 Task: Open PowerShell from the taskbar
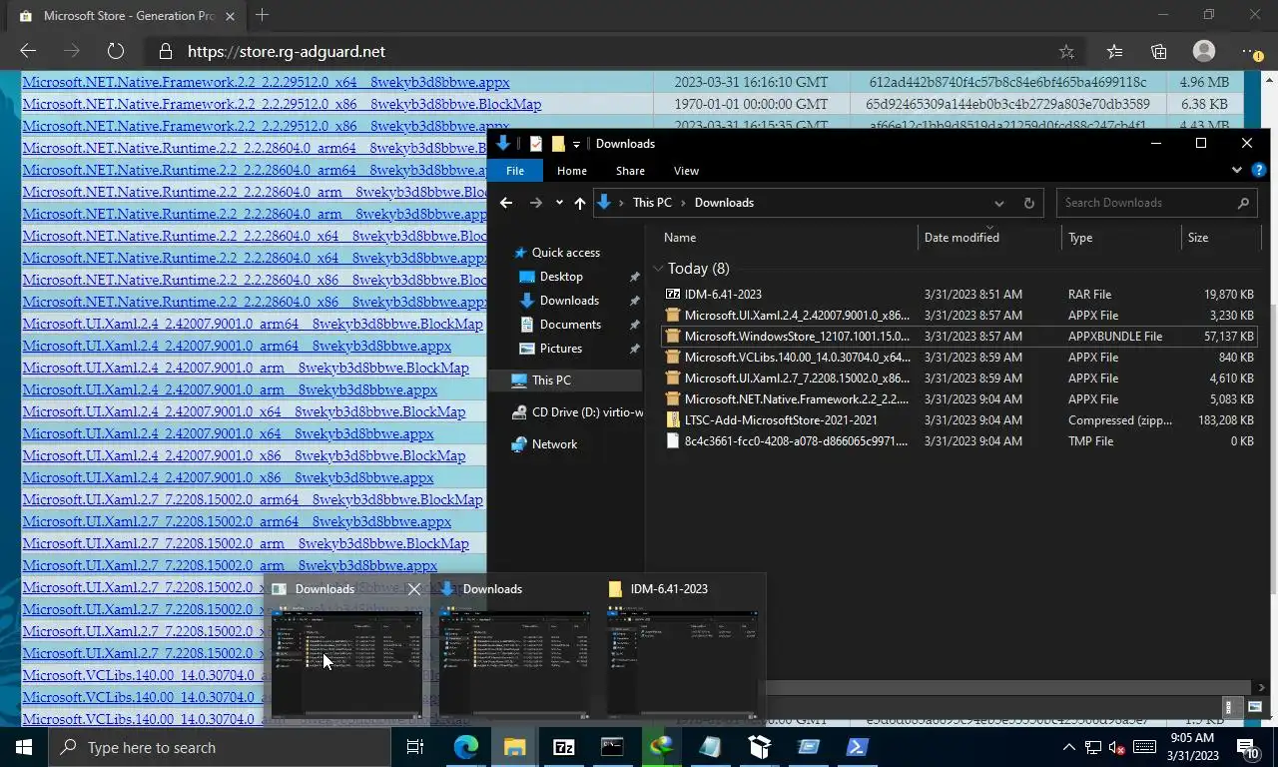point(857,747)
